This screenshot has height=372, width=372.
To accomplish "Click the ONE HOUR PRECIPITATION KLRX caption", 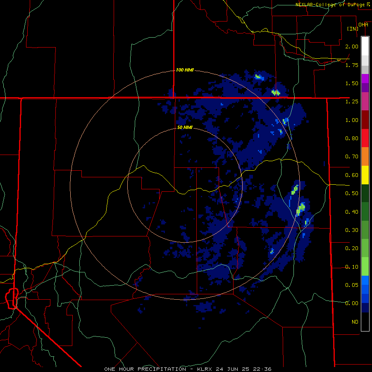I will click(x=188, y=369).
